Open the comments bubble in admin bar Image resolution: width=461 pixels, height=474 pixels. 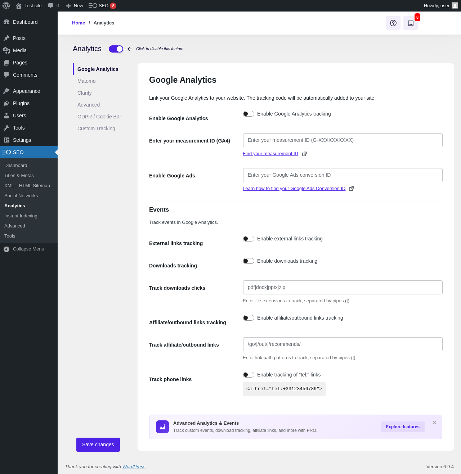click(x=51, y=6)
